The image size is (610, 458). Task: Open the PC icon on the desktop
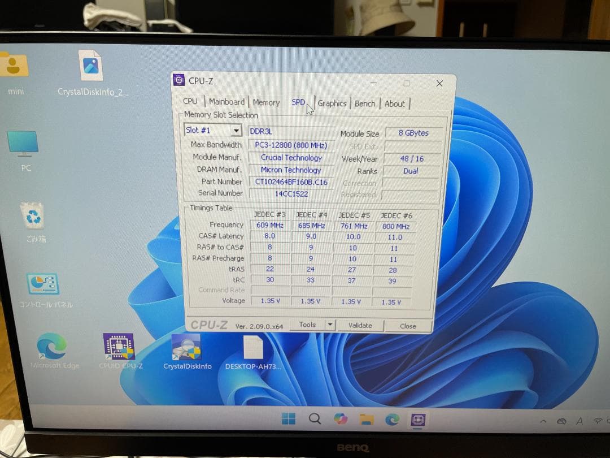coord(24,144)
